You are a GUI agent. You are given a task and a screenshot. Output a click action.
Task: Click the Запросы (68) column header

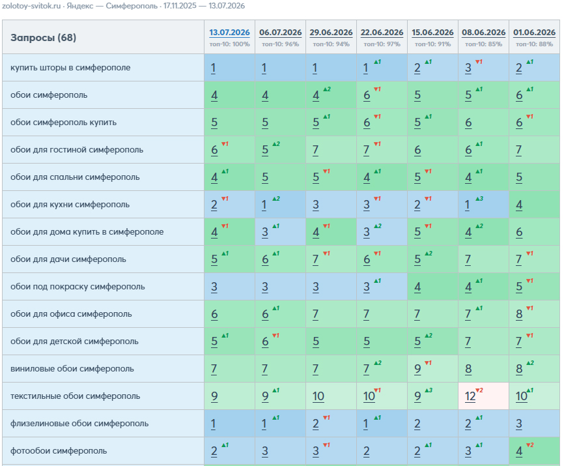click(x=43, y=37)
